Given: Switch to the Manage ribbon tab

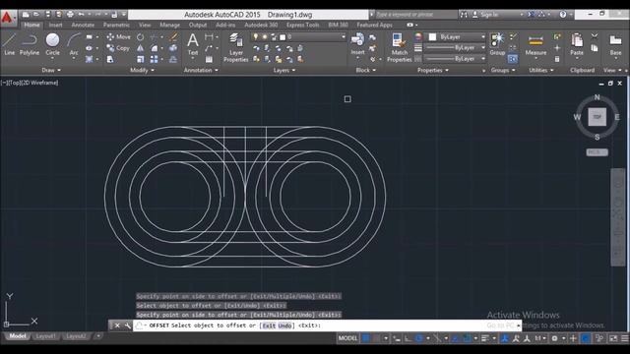Looking at the screenshot, I should click(169, 25).
